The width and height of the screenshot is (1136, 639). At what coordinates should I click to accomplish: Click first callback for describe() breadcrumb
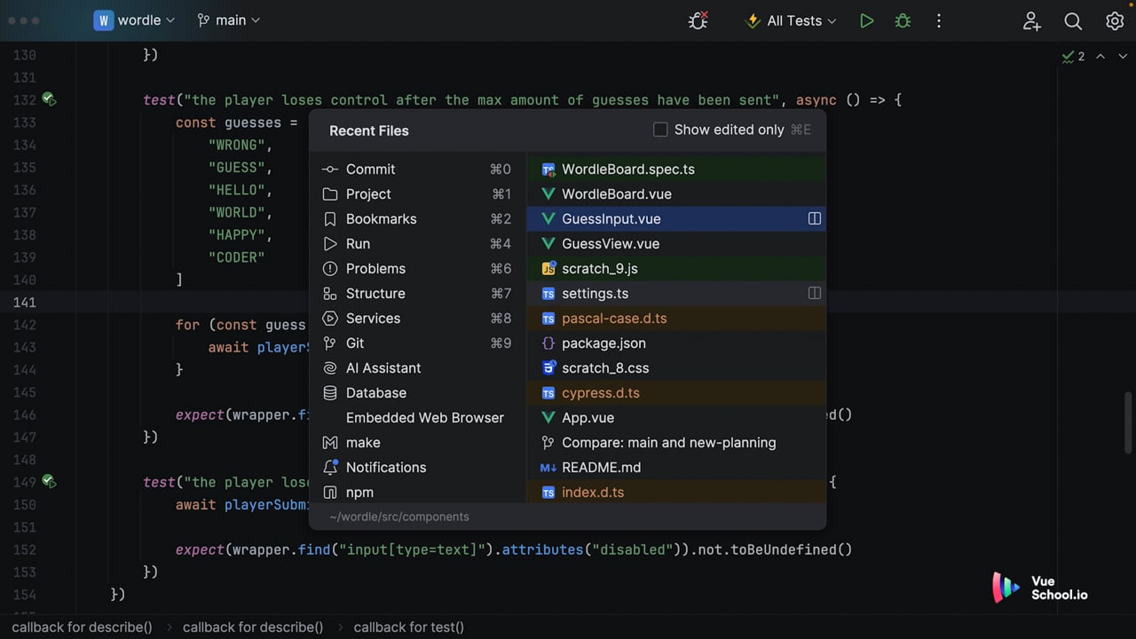[x=82, y=627]
